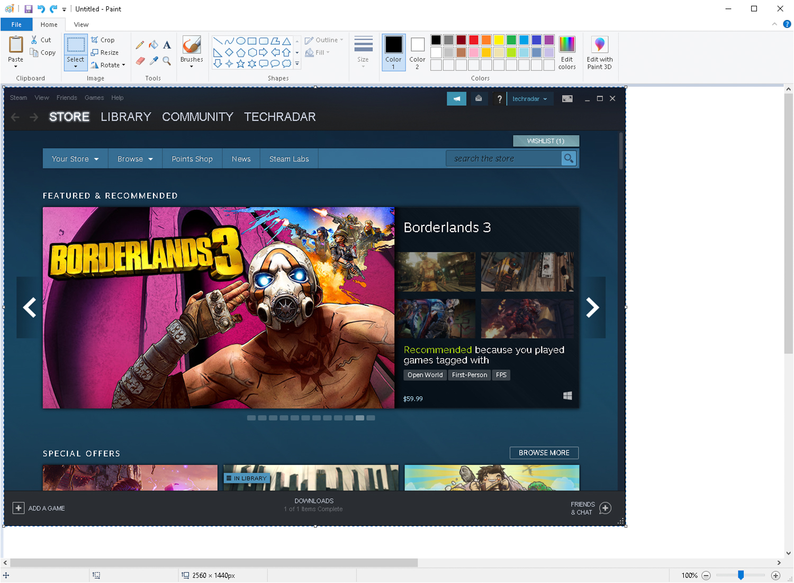Pick the purple color swatch
The image size is (794, 583).
click(x=549, y=40)
